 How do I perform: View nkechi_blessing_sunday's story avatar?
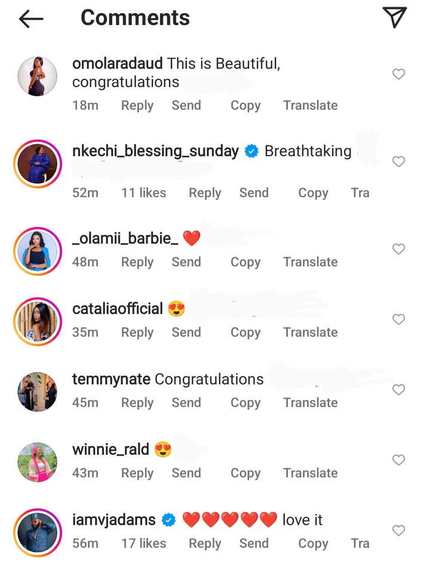pyautogui.click(x=38, y=163)
